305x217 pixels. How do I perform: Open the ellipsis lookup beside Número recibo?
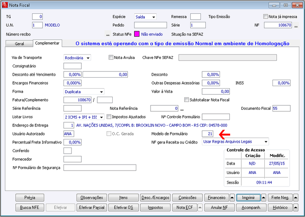click(108, 35)
